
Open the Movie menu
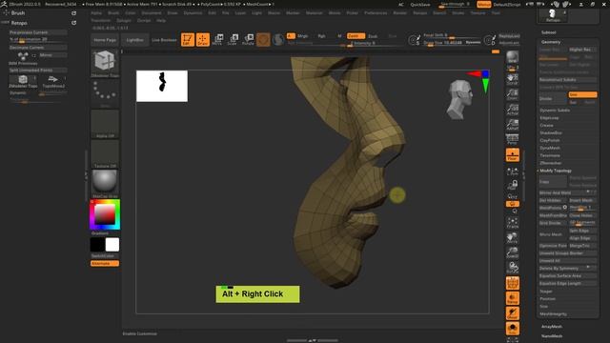pyautogui.click(x=335, y=12)
